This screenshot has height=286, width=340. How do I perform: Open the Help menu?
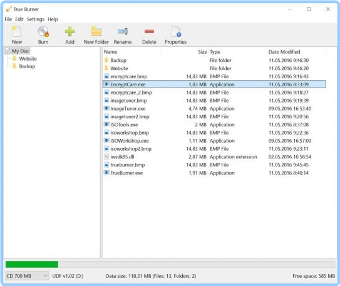[53, 19]
